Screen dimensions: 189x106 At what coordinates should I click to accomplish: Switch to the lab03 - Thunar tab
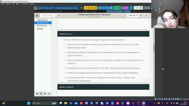94,11
